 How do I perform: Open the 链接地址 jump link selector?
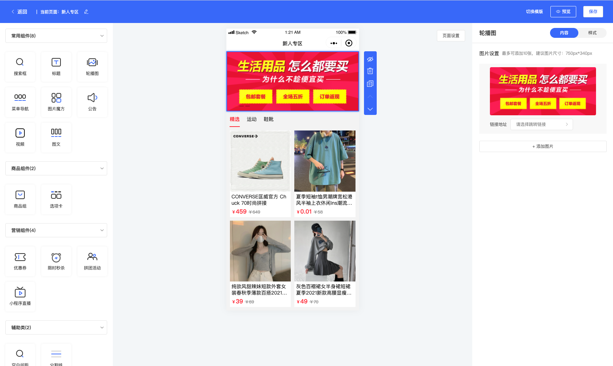pos(541,124)
